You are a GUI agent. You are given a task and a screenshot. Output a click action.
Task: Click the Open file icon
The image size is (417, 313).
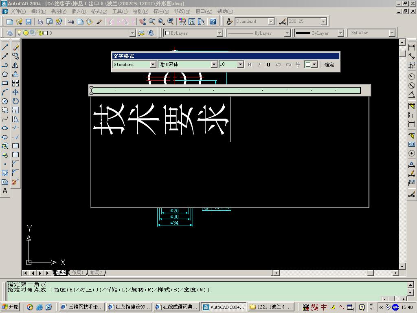click(x=19, y=22)
